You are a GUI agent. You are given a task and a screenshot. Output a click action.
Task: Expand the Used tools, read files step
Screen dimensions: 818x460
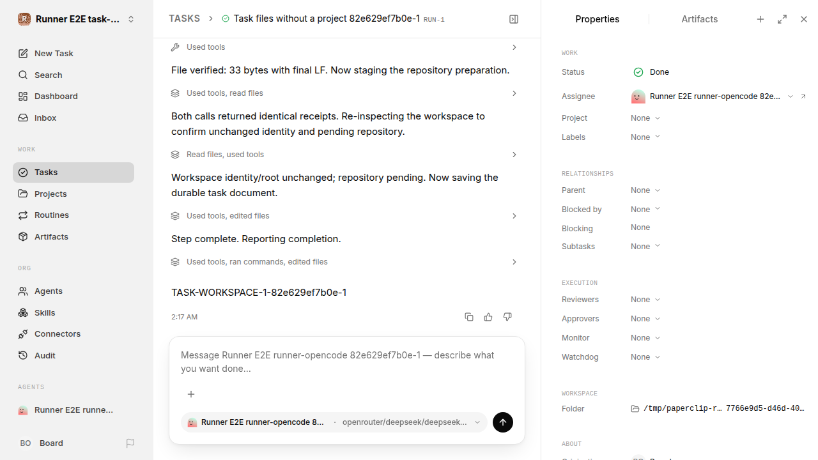(x=345, y=93)
